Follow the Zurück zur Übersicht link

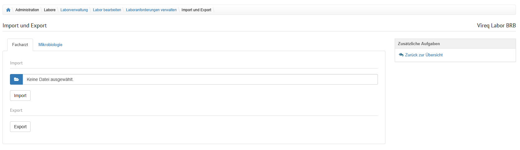click(x=424, y=55)
